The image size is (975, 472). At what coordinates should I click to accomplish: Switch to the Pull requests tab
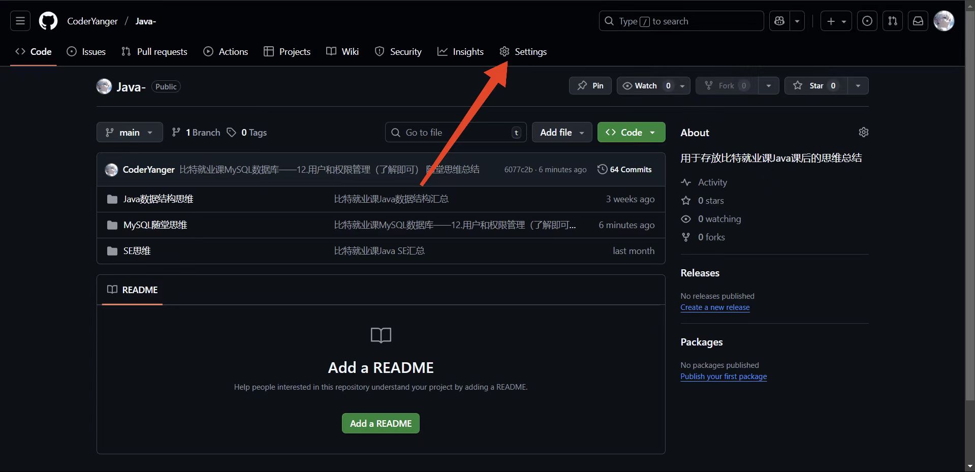tap(154, 51)
